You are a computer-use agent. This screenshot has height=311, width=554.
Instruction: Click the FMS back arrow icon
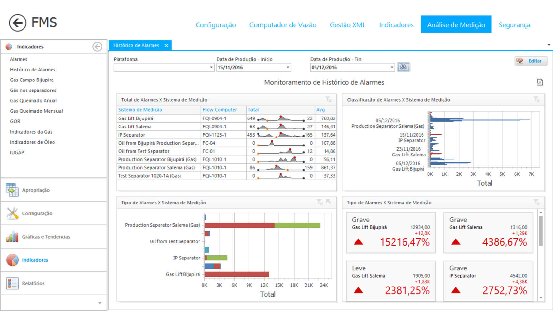tap(17, 23)
